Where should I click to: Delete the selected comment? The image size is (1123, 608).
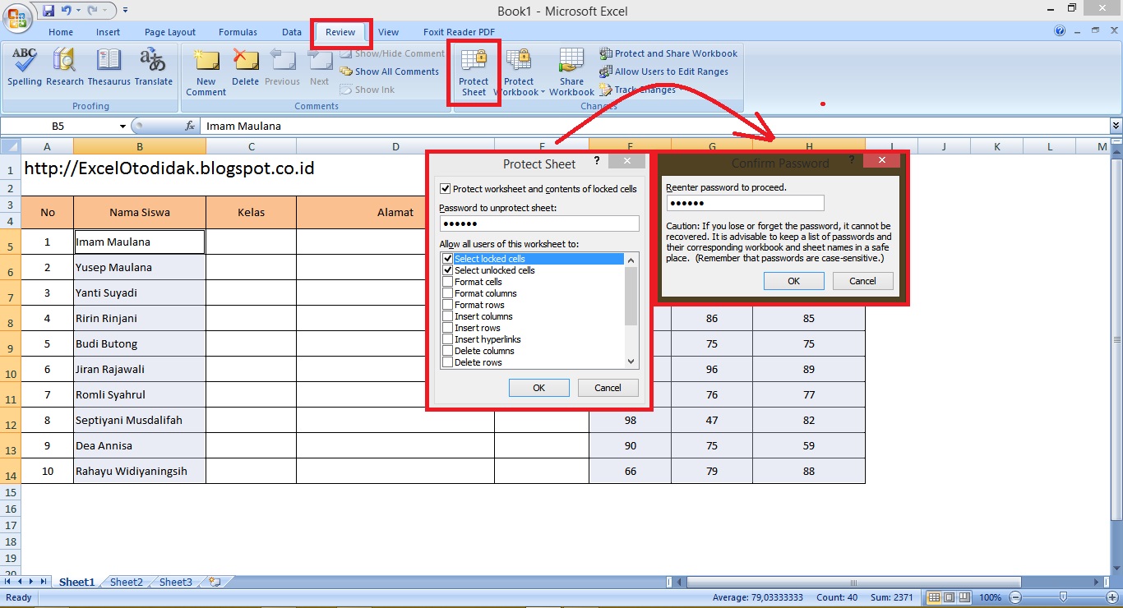coord(245,67)
